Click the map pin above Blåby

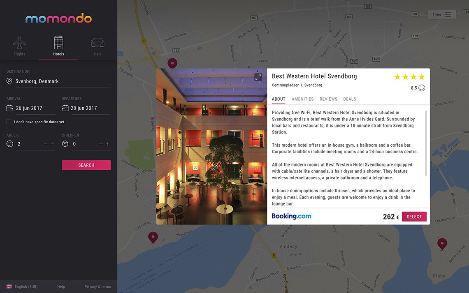[442, 244]
